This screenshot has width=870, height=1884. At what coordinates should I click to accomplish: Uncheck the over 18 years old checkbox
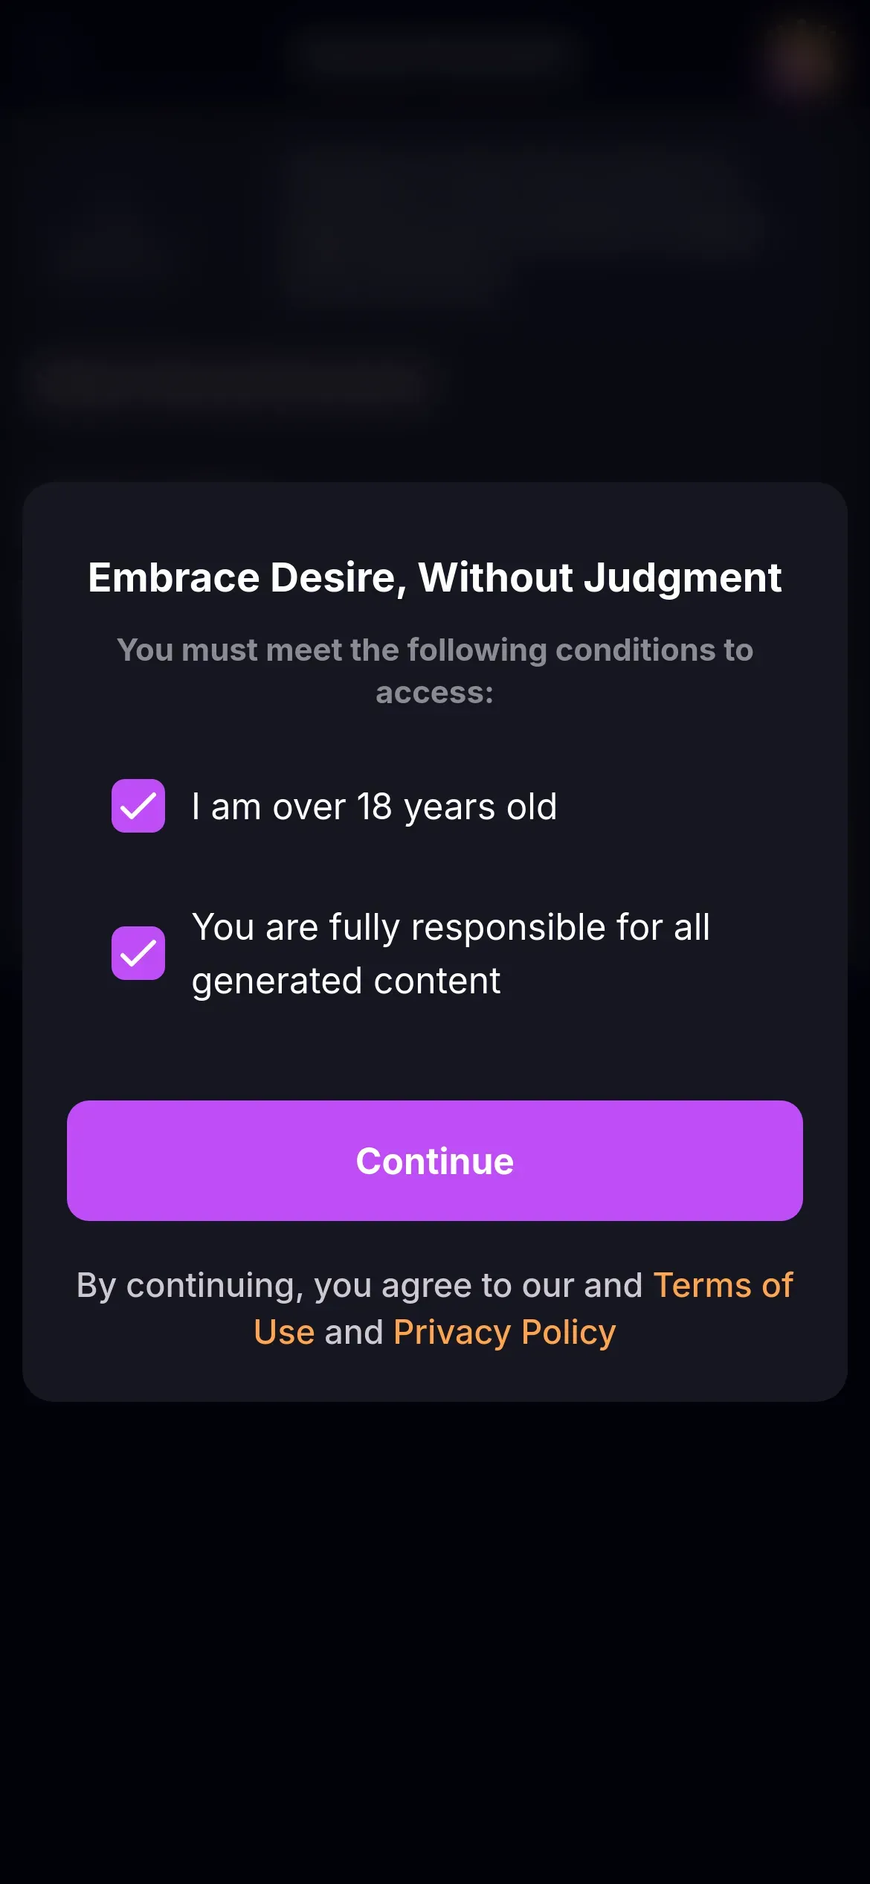click(x=138, y=806)
